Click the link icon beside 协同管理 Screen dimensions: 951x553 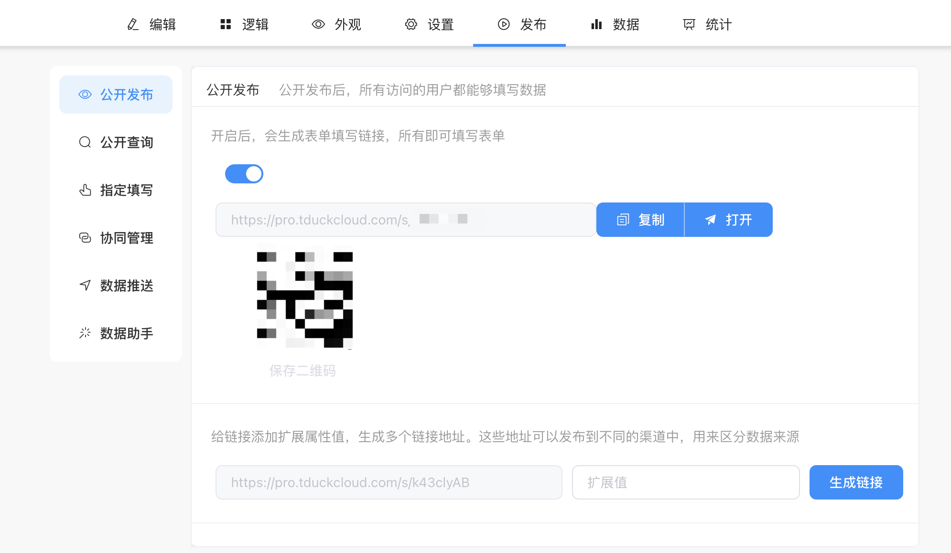pos(85,238)
